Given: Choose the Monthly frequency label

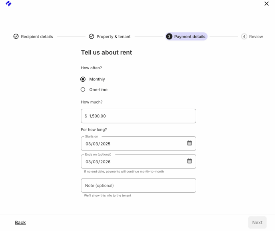Looking at the screenshot, I should (x=97, y=79).
